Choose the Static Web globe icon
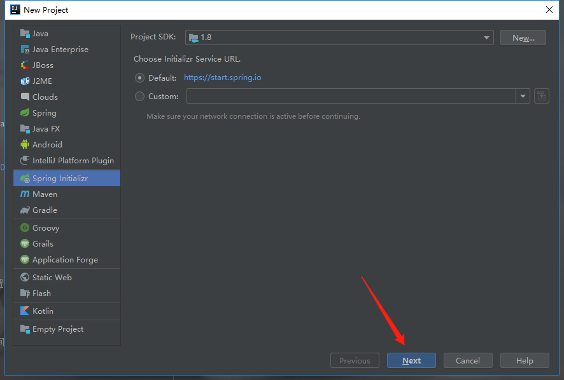Screen dimensions: 564x380 (x=25, y=277)
